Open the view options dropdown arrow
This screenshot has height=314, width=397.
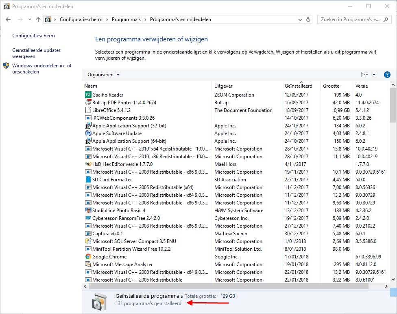click(x=374, y=75)
